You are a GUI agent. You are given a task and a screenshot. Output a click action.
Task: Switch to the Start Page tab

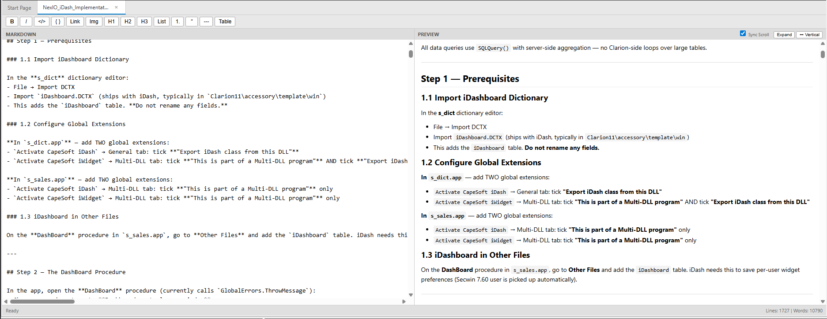(19, 7)
